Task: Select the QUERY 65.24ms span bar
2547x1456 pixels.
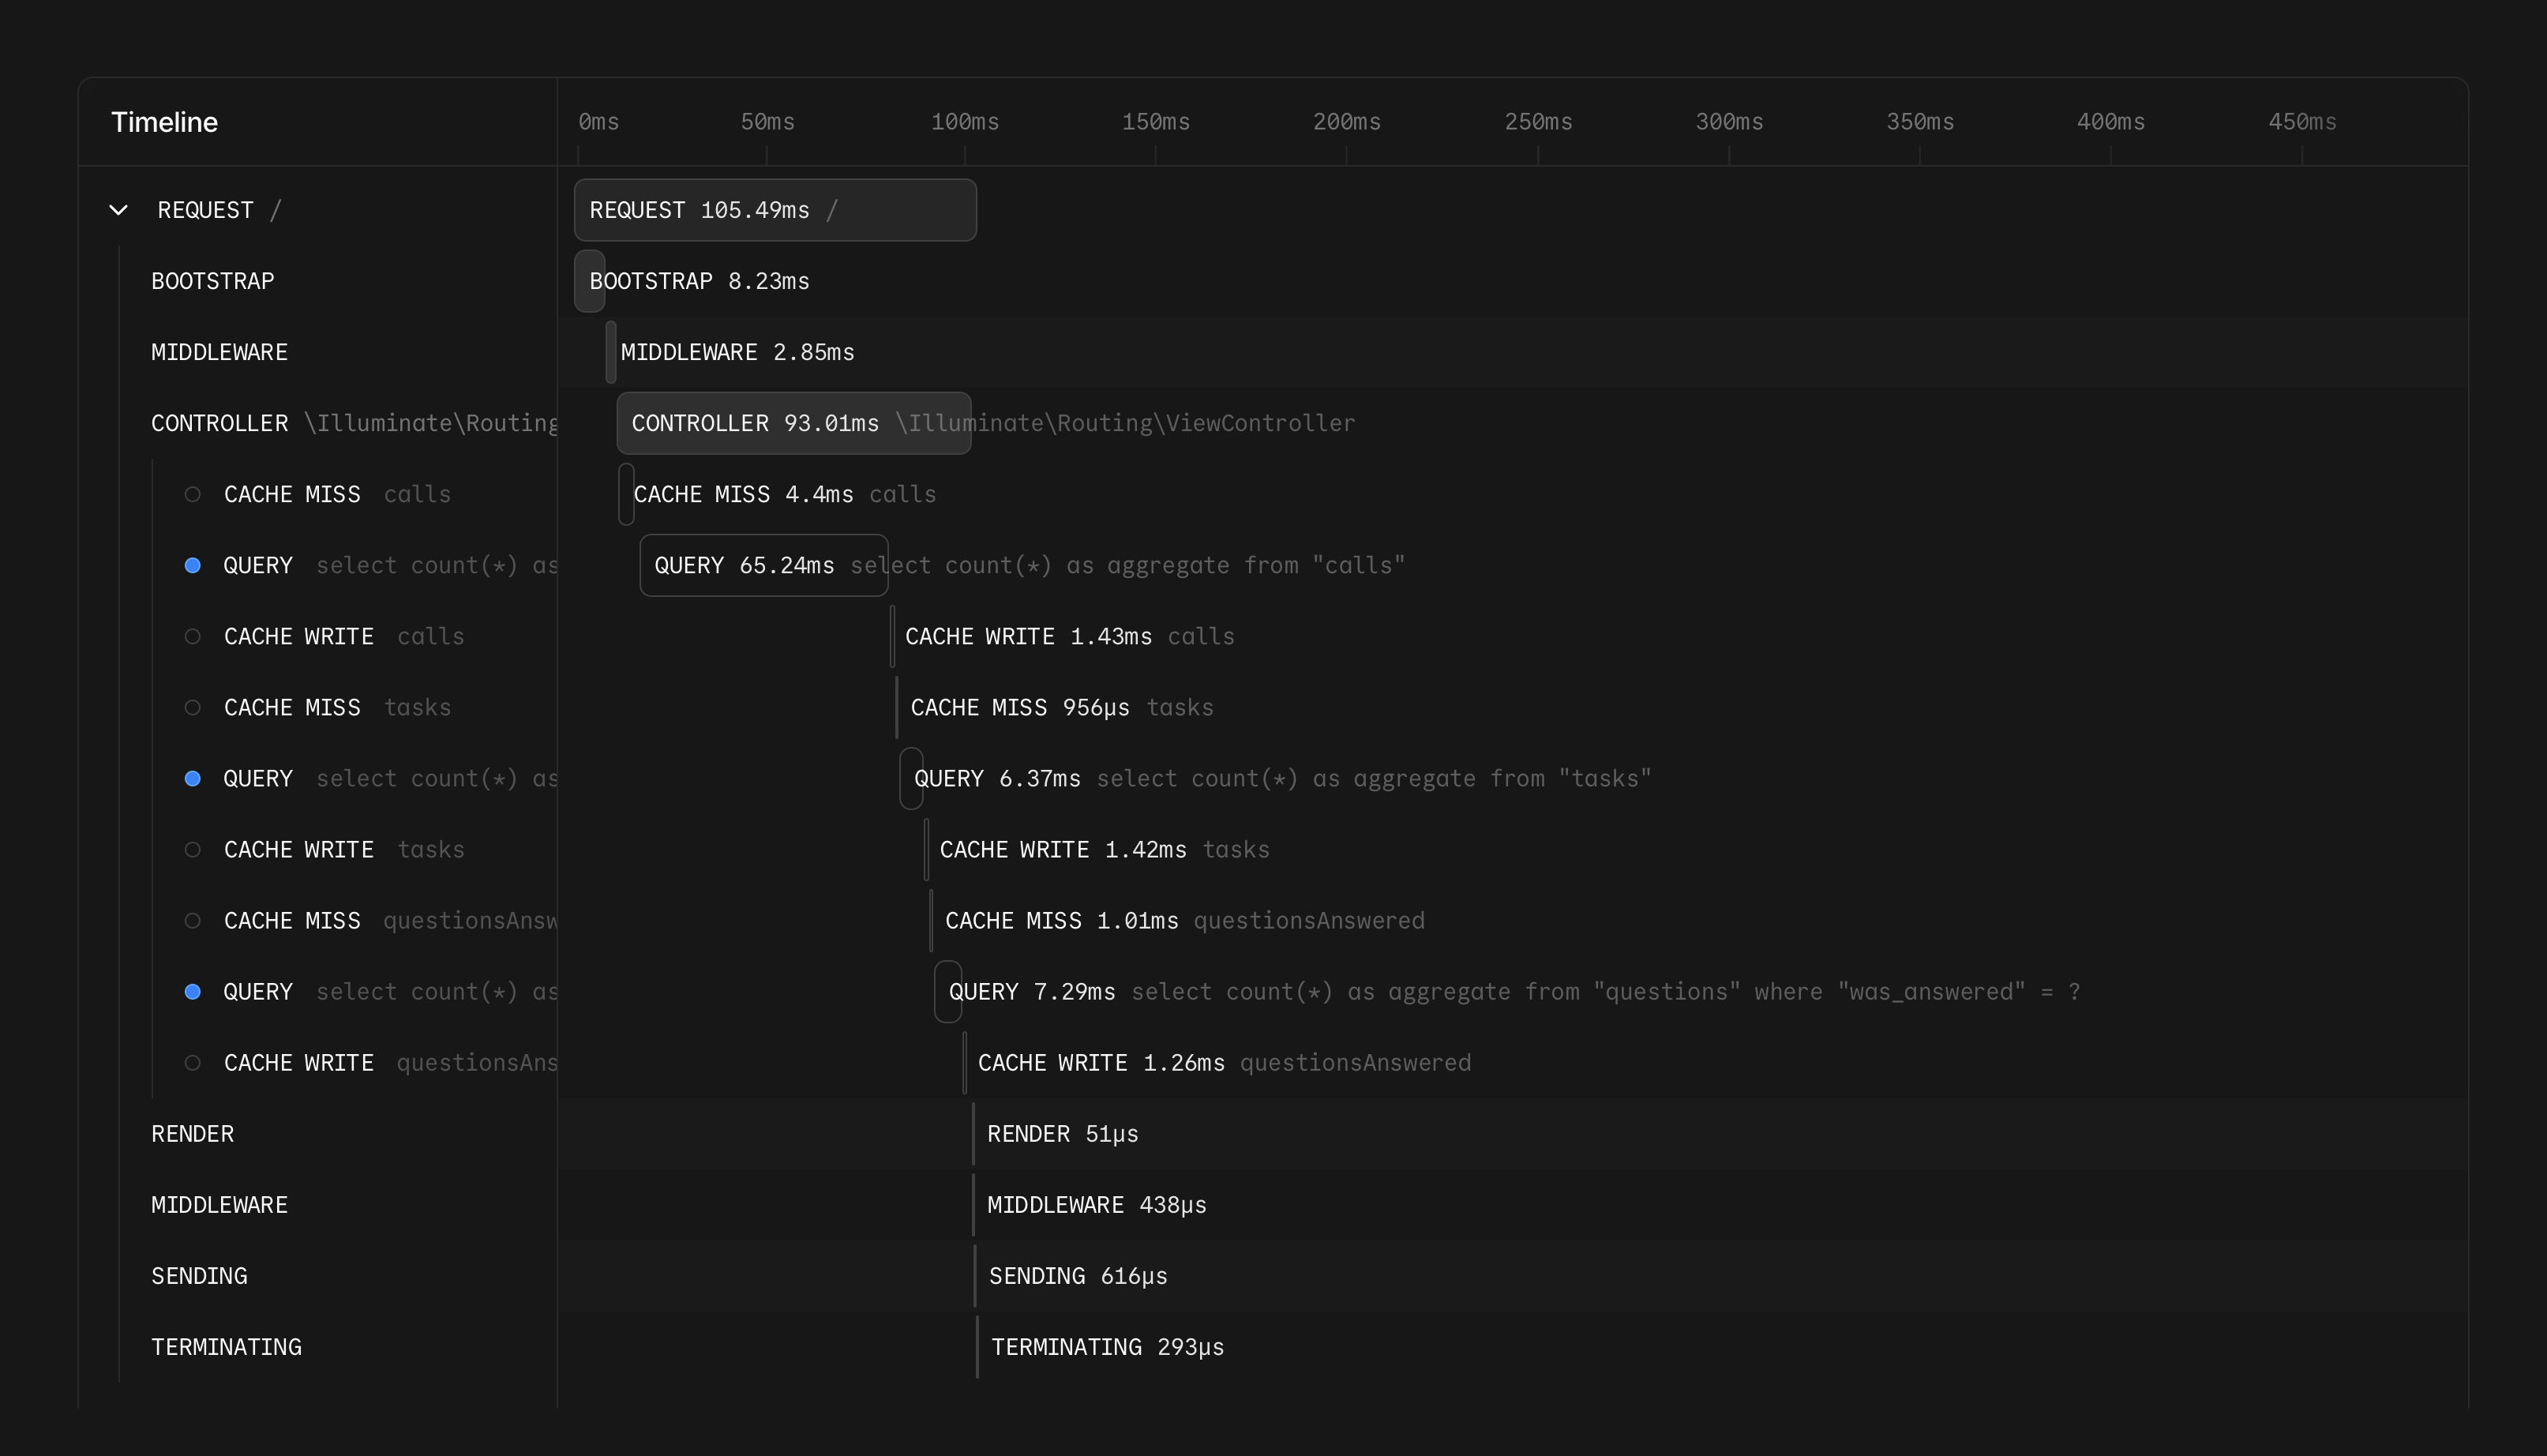Action: pyautogui.click(x=763, y=566)
